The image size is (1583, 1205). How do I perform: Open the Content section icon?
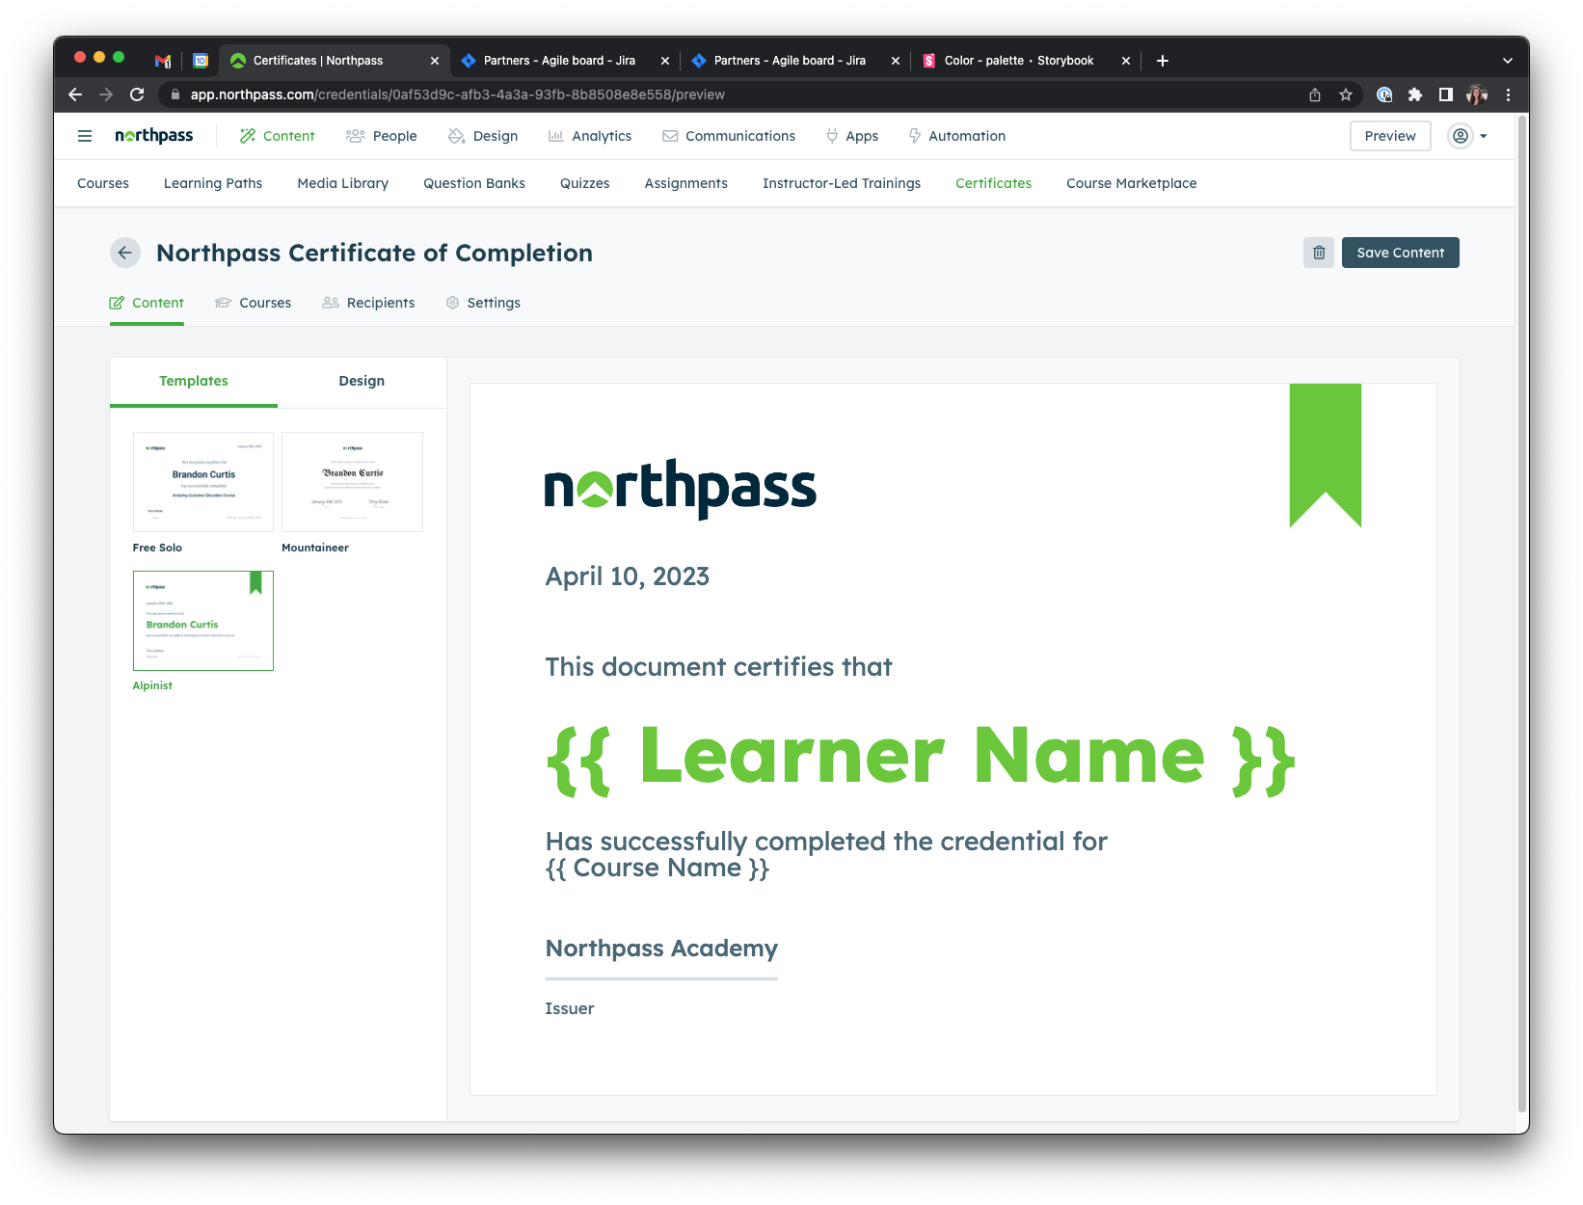(x=247, y=136)
